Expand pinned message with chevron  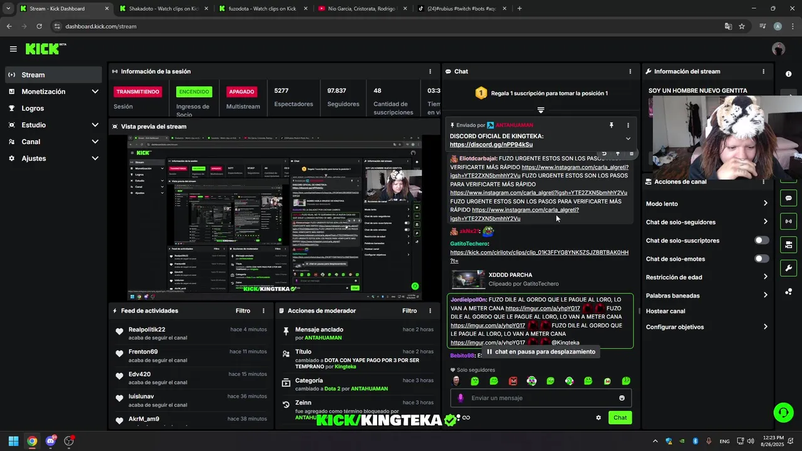point(628,138)
